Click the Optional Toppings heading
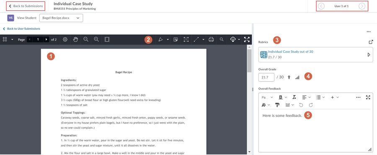This screenshot has width=377, height=155. coord(73,113)
